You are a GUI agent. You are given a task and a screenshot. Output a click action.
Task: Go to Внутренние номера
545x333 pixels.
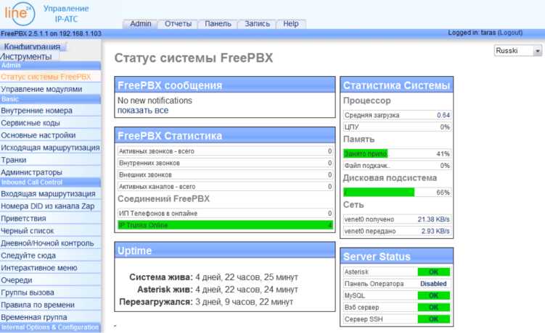(x=36, y=111)
